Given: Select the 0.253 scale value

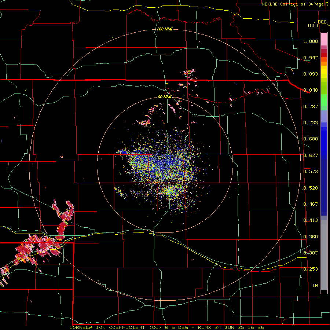Looking at the screenshot, I should (x=311, y=269).
